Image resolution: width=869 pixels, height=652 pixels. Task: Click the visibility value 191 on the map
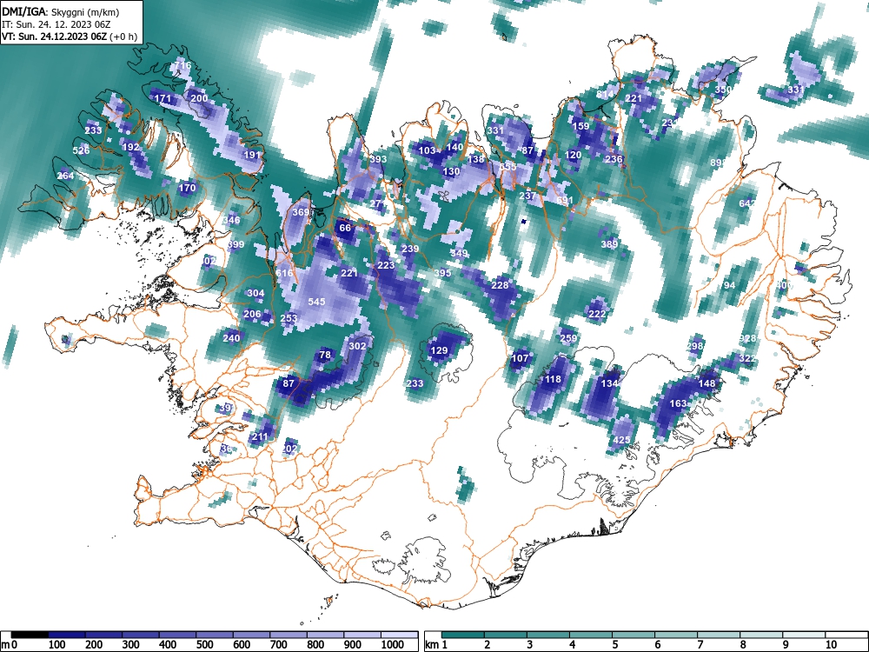(252, 155)
